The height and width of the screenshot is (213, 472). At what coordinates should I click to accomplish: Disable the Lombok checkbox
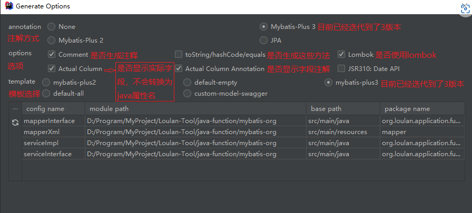click(x=341, y=54)
